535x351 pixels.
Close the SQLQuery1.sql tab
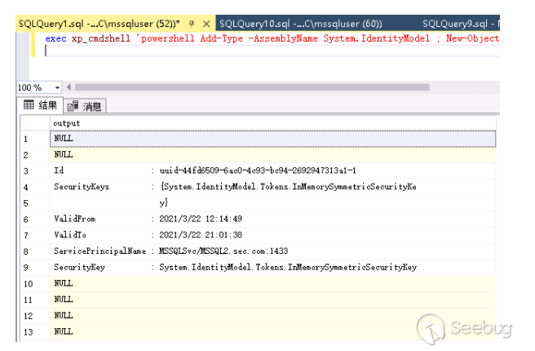click(x=206, y=24)
